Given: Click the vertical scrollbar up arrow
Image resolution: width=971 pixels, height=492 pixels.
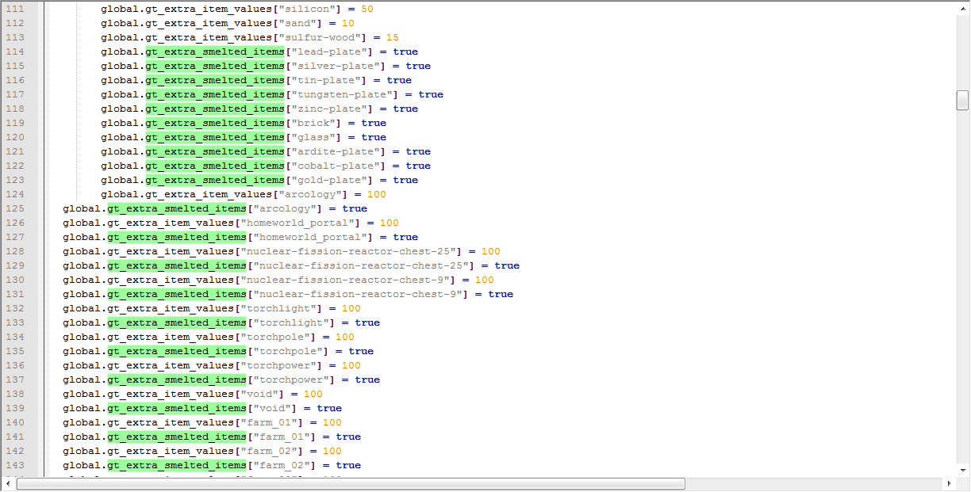Looking at the screenshot, I should pos(962,7).
